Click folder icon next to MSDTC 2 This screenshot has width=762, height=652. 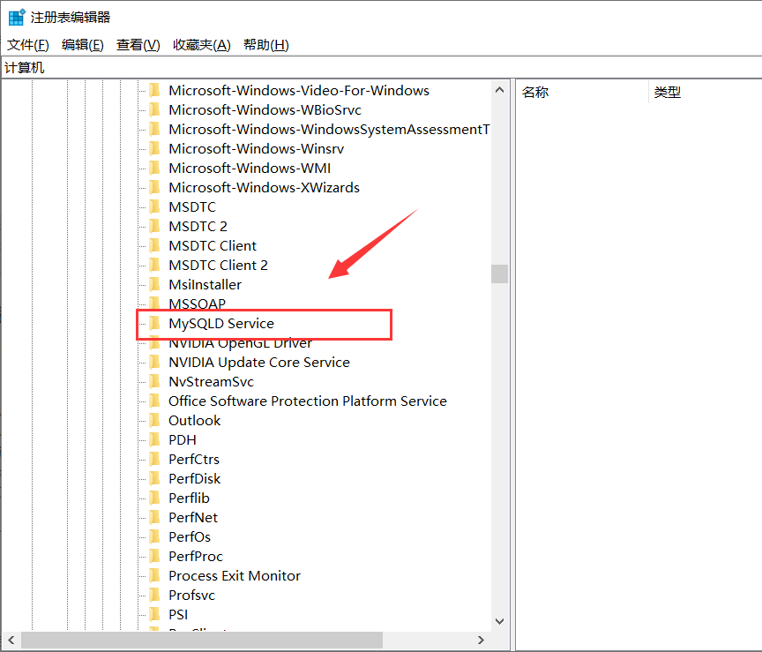click(154, 227)
